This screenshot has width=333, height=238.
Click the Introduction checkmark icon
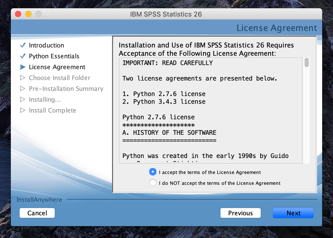[23, 45]
